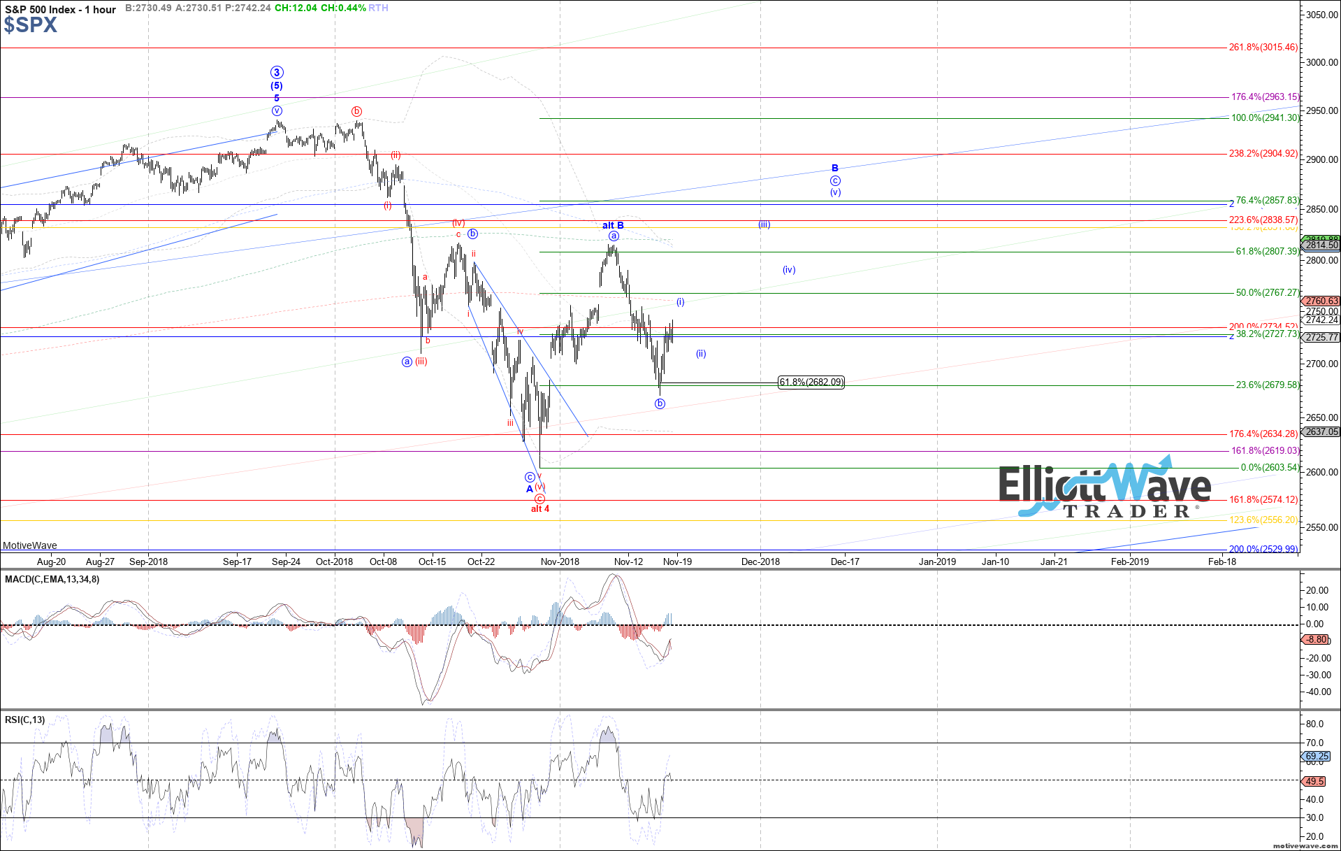Select the red circled b wave marker

coord(356,111)
